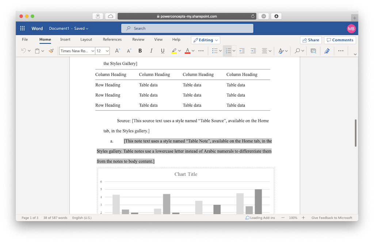Apply text highlight color
Image resolution: width=374 pixels, height=242 pixels.
173,51
